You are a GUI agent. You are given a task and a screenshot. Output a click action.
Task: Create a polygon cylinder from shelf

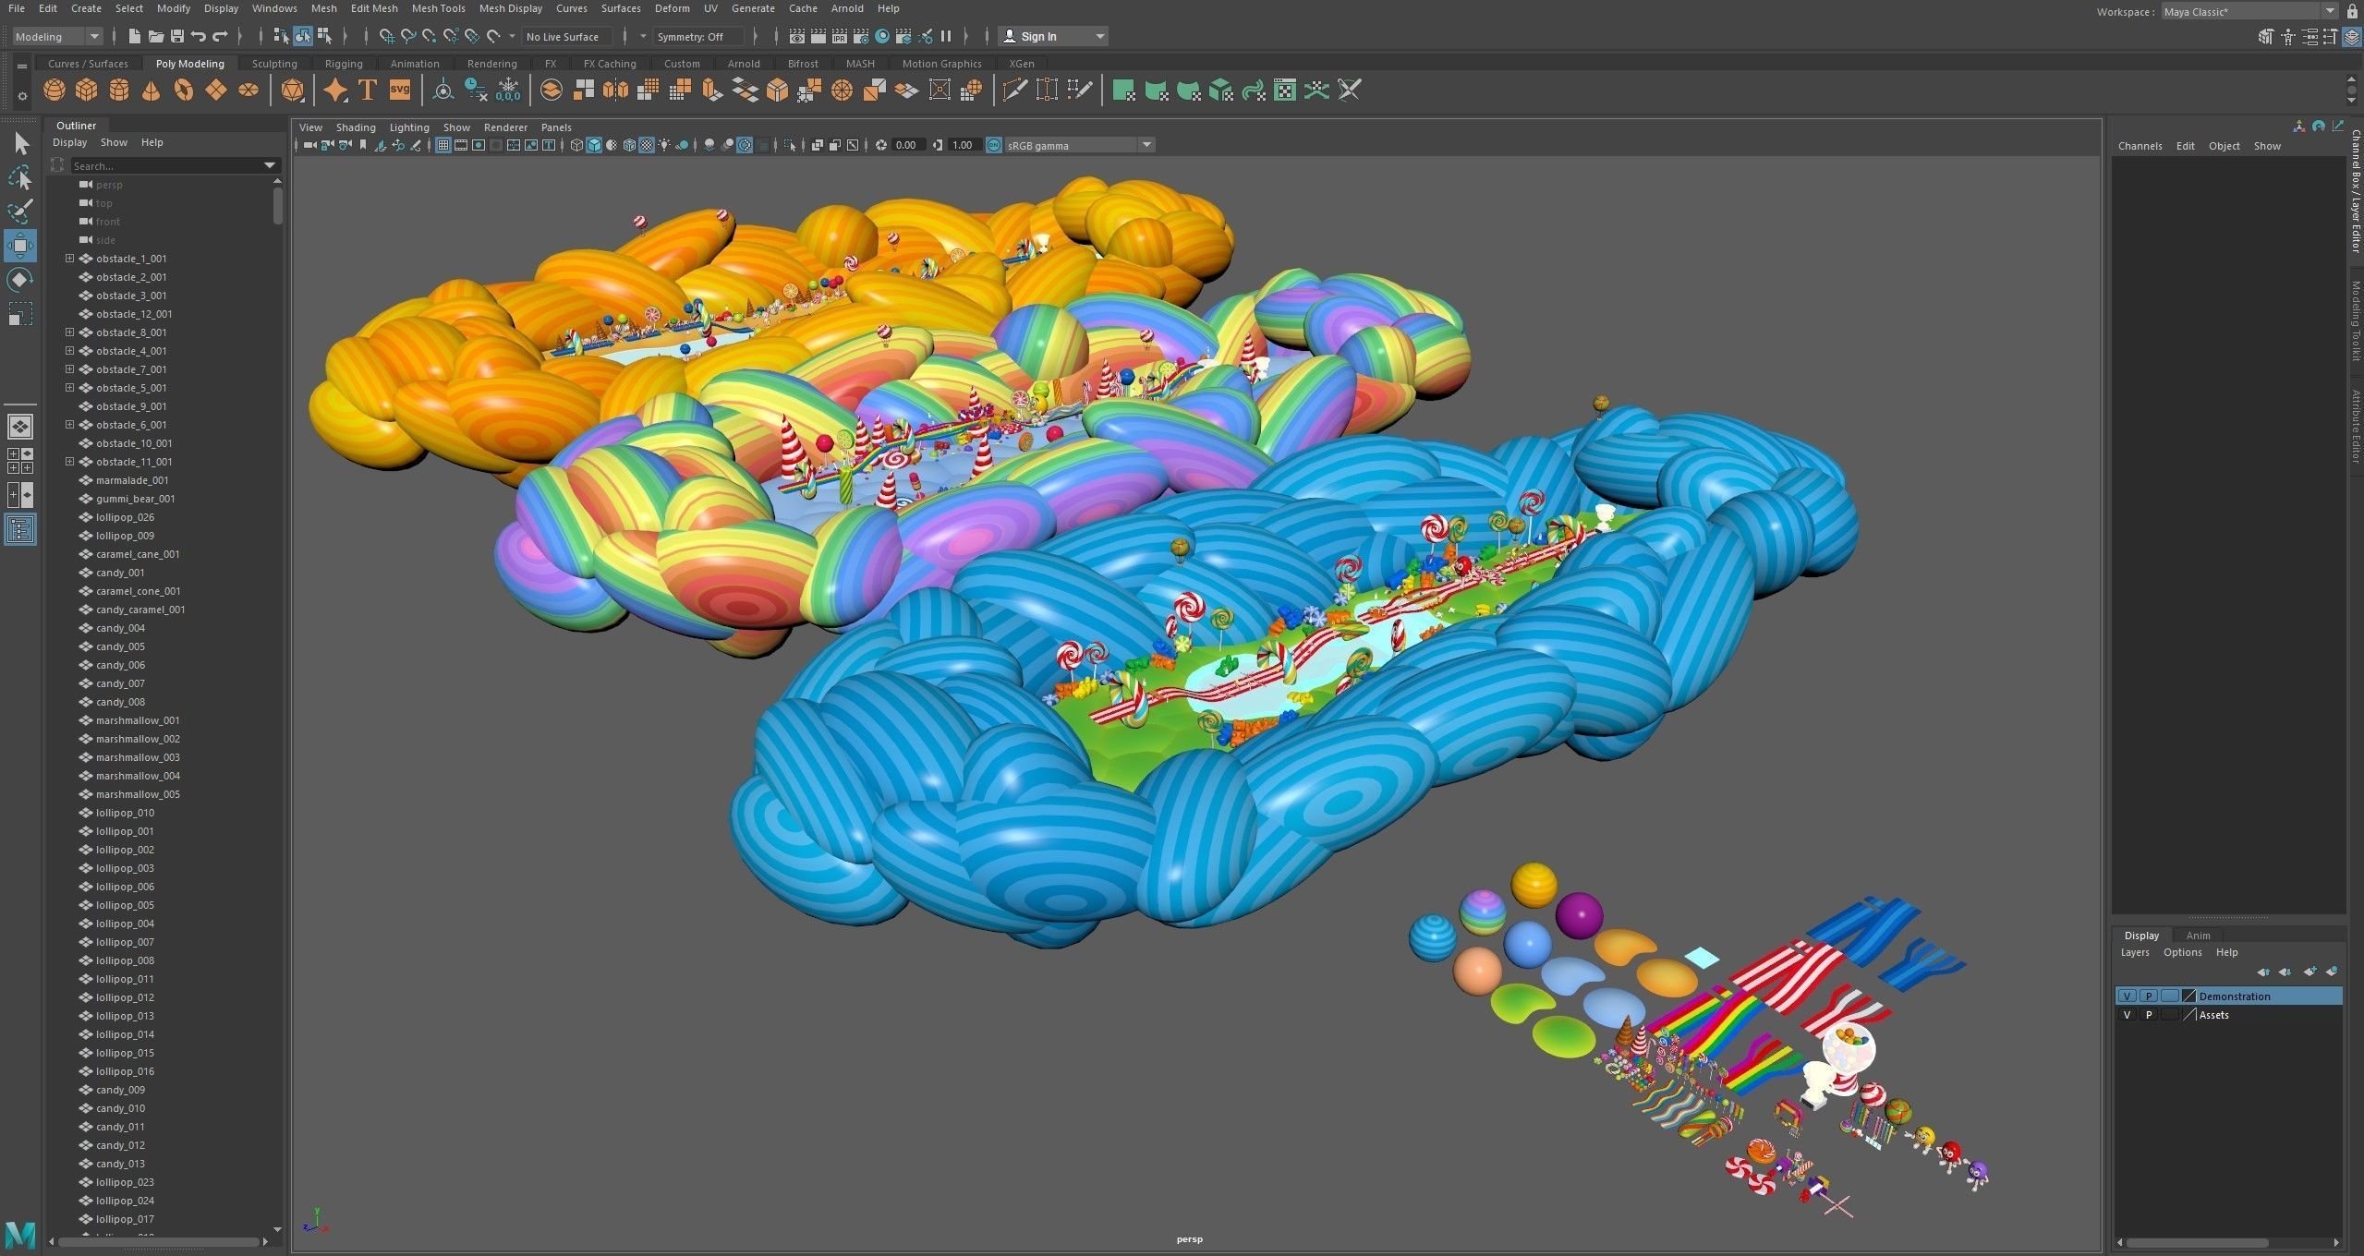pyautogui.click(x=119, y=90)
